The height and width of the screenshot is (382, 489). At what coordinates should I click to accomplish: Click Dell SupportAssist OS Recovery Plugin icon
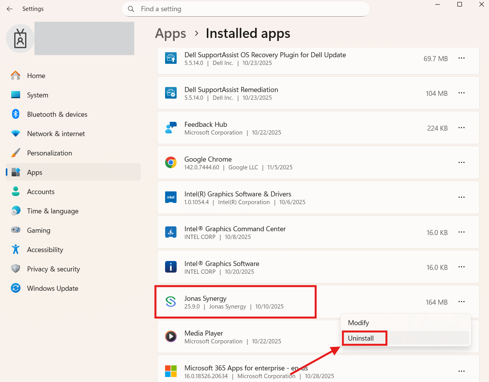(170, 58)
